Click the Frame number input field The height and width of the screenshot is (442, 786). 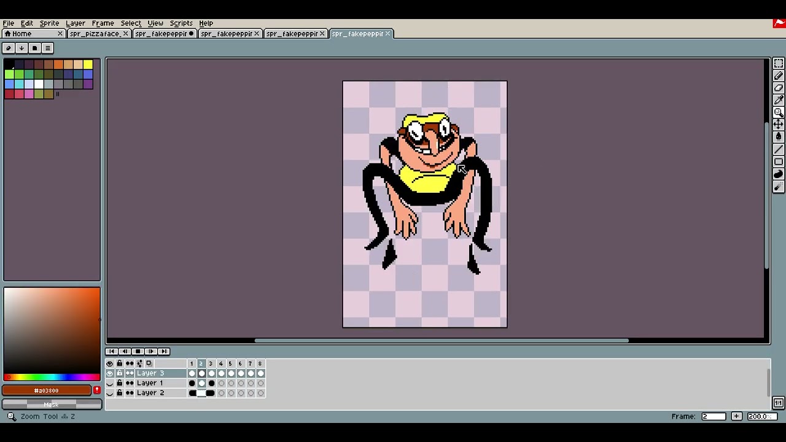pos(713,416)
